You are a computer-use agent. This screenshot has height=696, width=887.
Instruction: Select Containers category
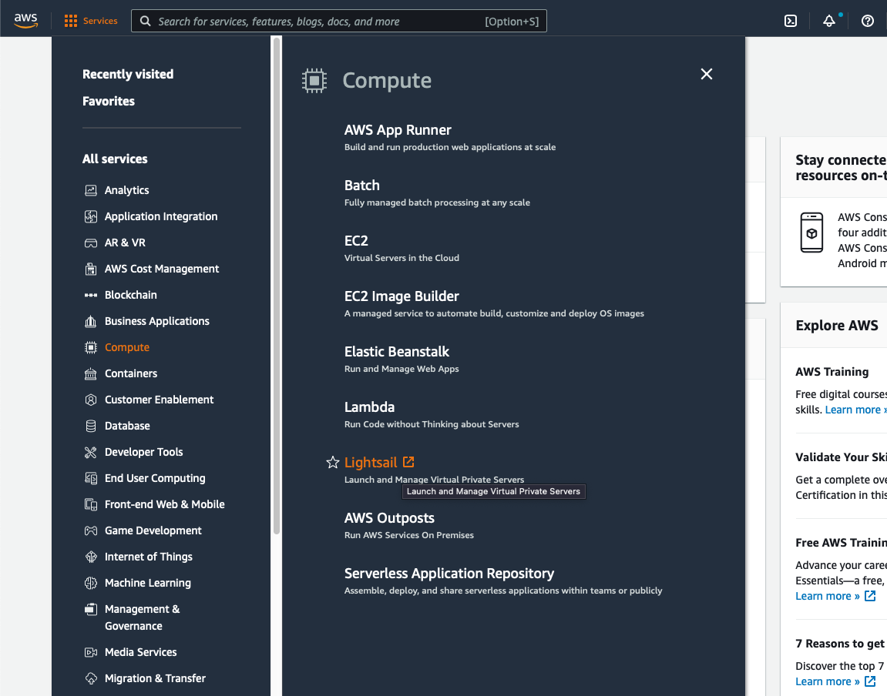tap(131, 373)
